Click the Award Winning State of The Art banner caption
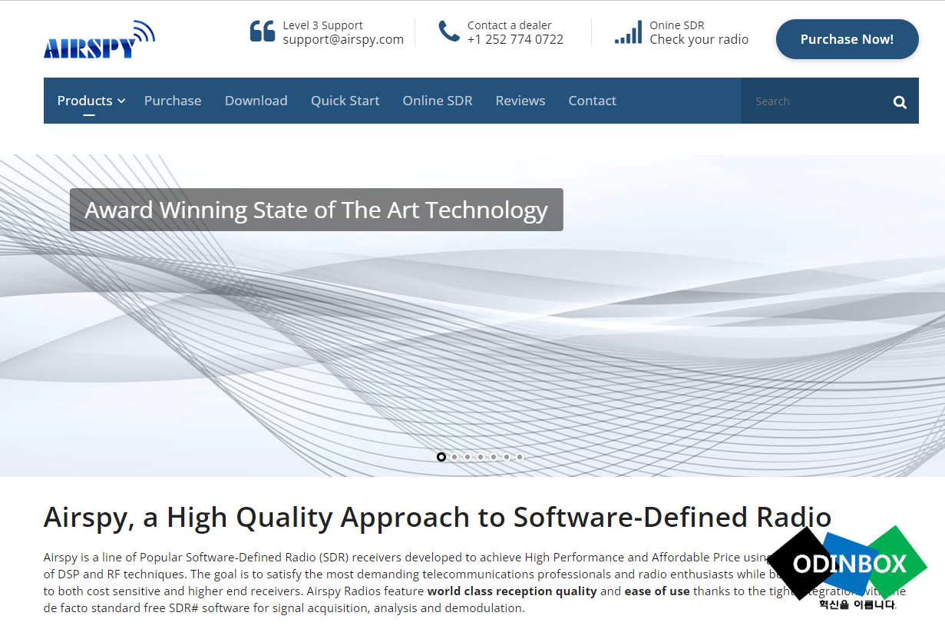 (x=316, y=210)
